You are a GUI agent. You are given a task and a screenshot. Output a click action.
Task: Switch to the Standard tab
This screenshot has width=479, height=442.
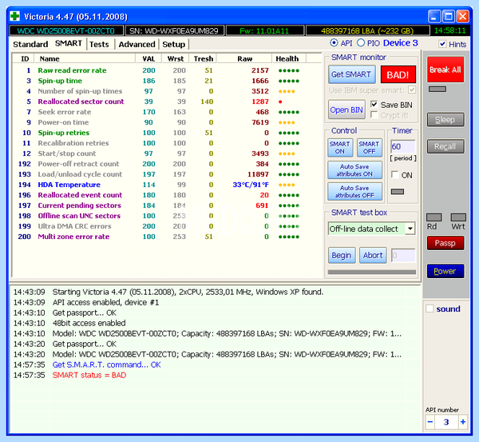pos(30,44)
